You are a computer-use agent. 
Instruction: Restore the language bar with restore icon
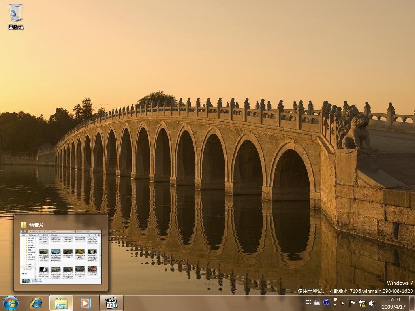(335, 300)
